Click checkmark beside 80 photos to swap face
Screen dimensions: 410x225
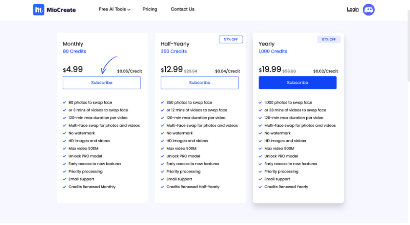(64, 102)
